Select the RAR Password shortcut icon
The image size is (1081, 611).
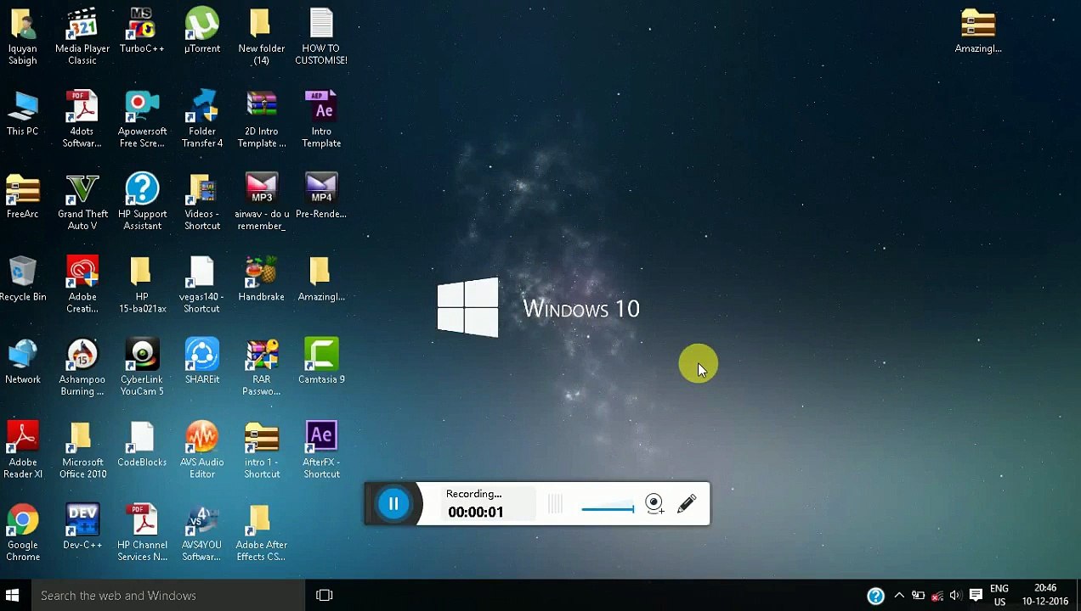[x=261, y=368]
